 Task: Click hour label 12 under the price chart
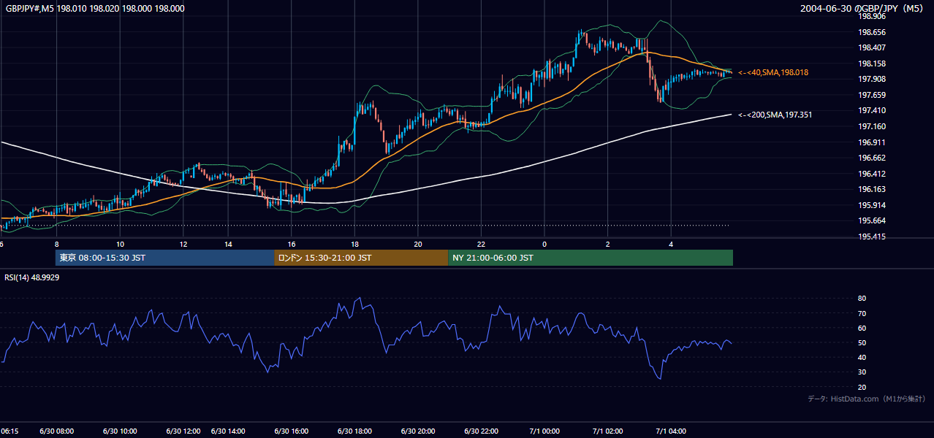183,244
